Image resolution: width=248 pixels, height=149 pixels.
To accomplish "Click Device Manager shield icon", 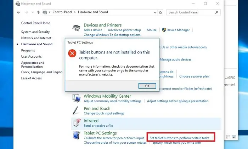I will click(164, 30).
